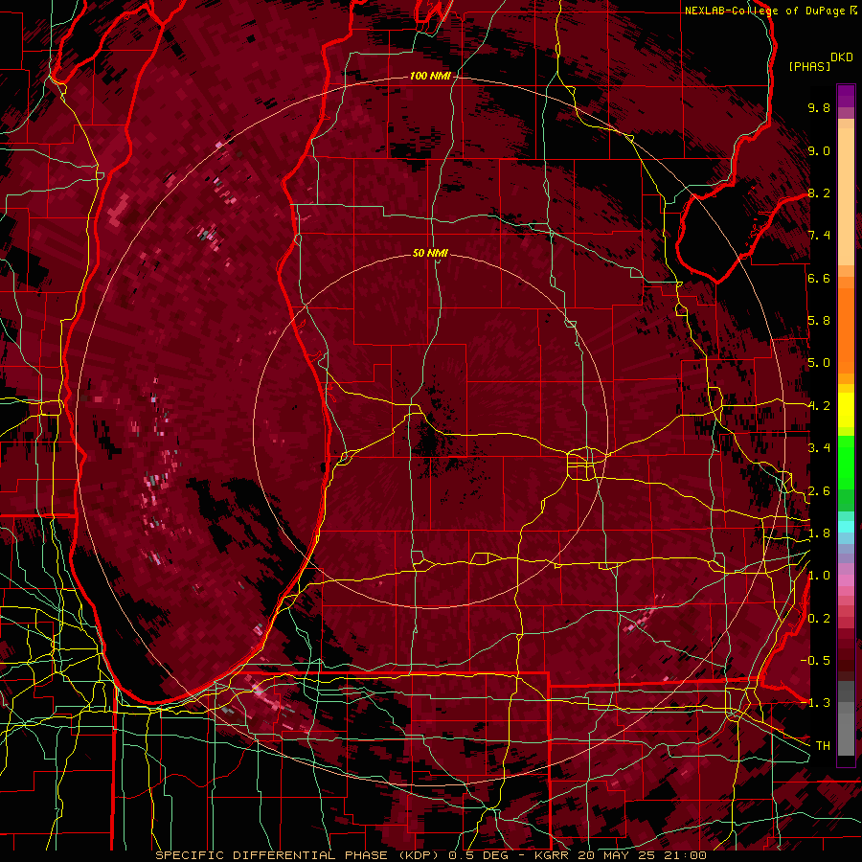Click the Specific Differential Phase (KDP) caption

[300, 855]
